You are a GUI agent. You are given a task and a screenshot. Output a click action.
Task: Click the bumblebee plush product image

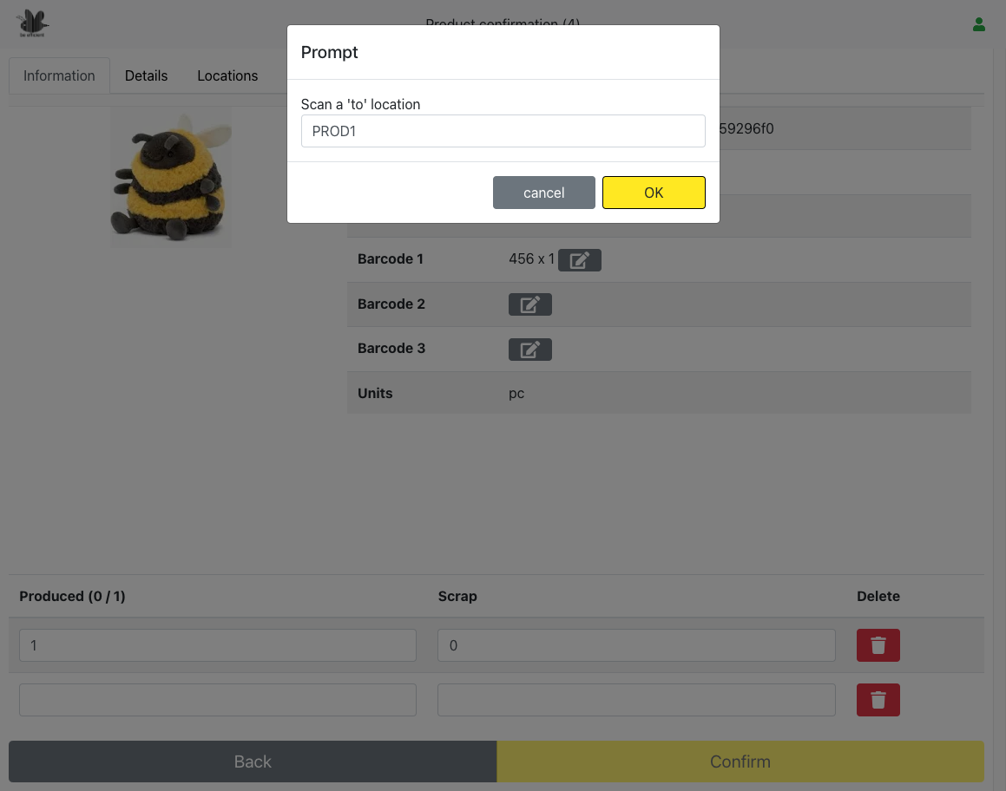click(171, 178)
